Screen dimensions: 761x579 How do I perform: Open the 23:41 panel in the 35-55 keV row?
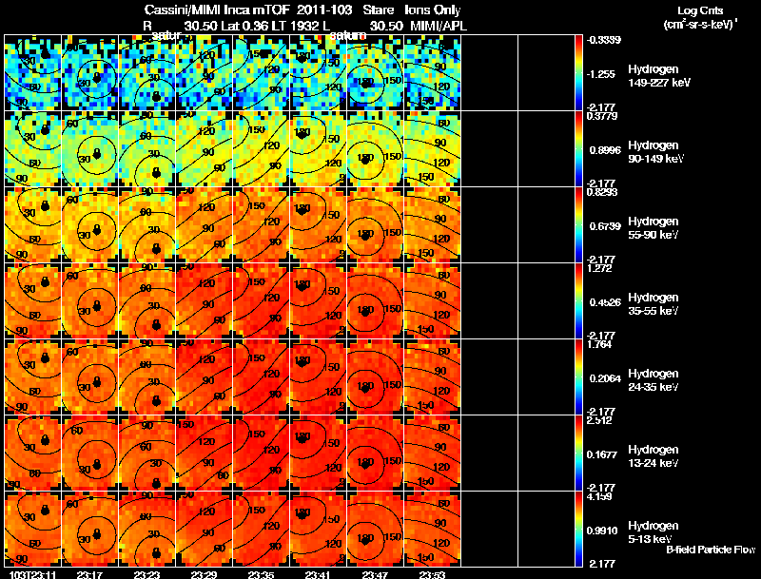pos(319,301)
